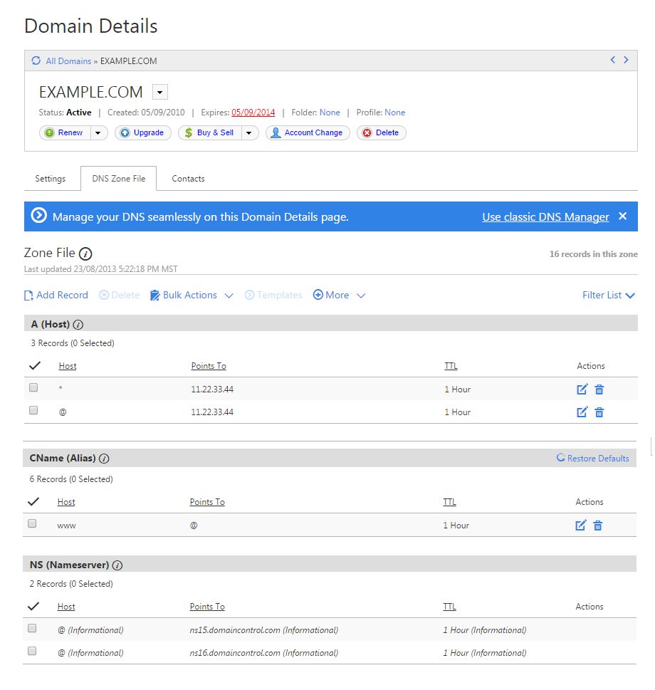This screenshot has width=655, height=690.
Task: Sort NS records by TTL column
Action: (449, 607)
